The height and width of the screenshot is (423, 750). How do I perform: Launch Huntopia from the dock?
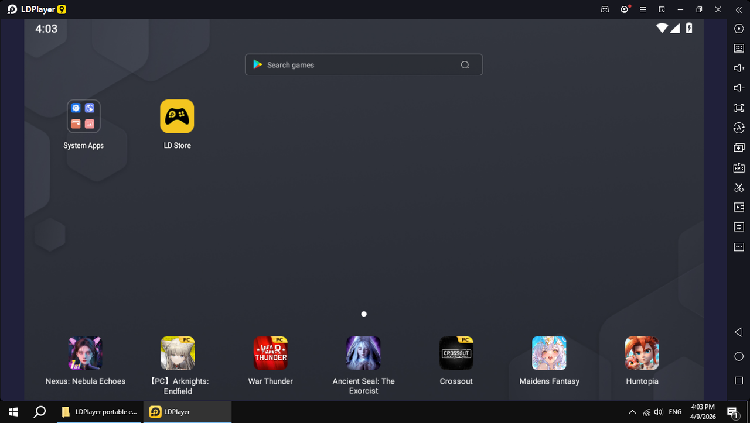[642, 353]
